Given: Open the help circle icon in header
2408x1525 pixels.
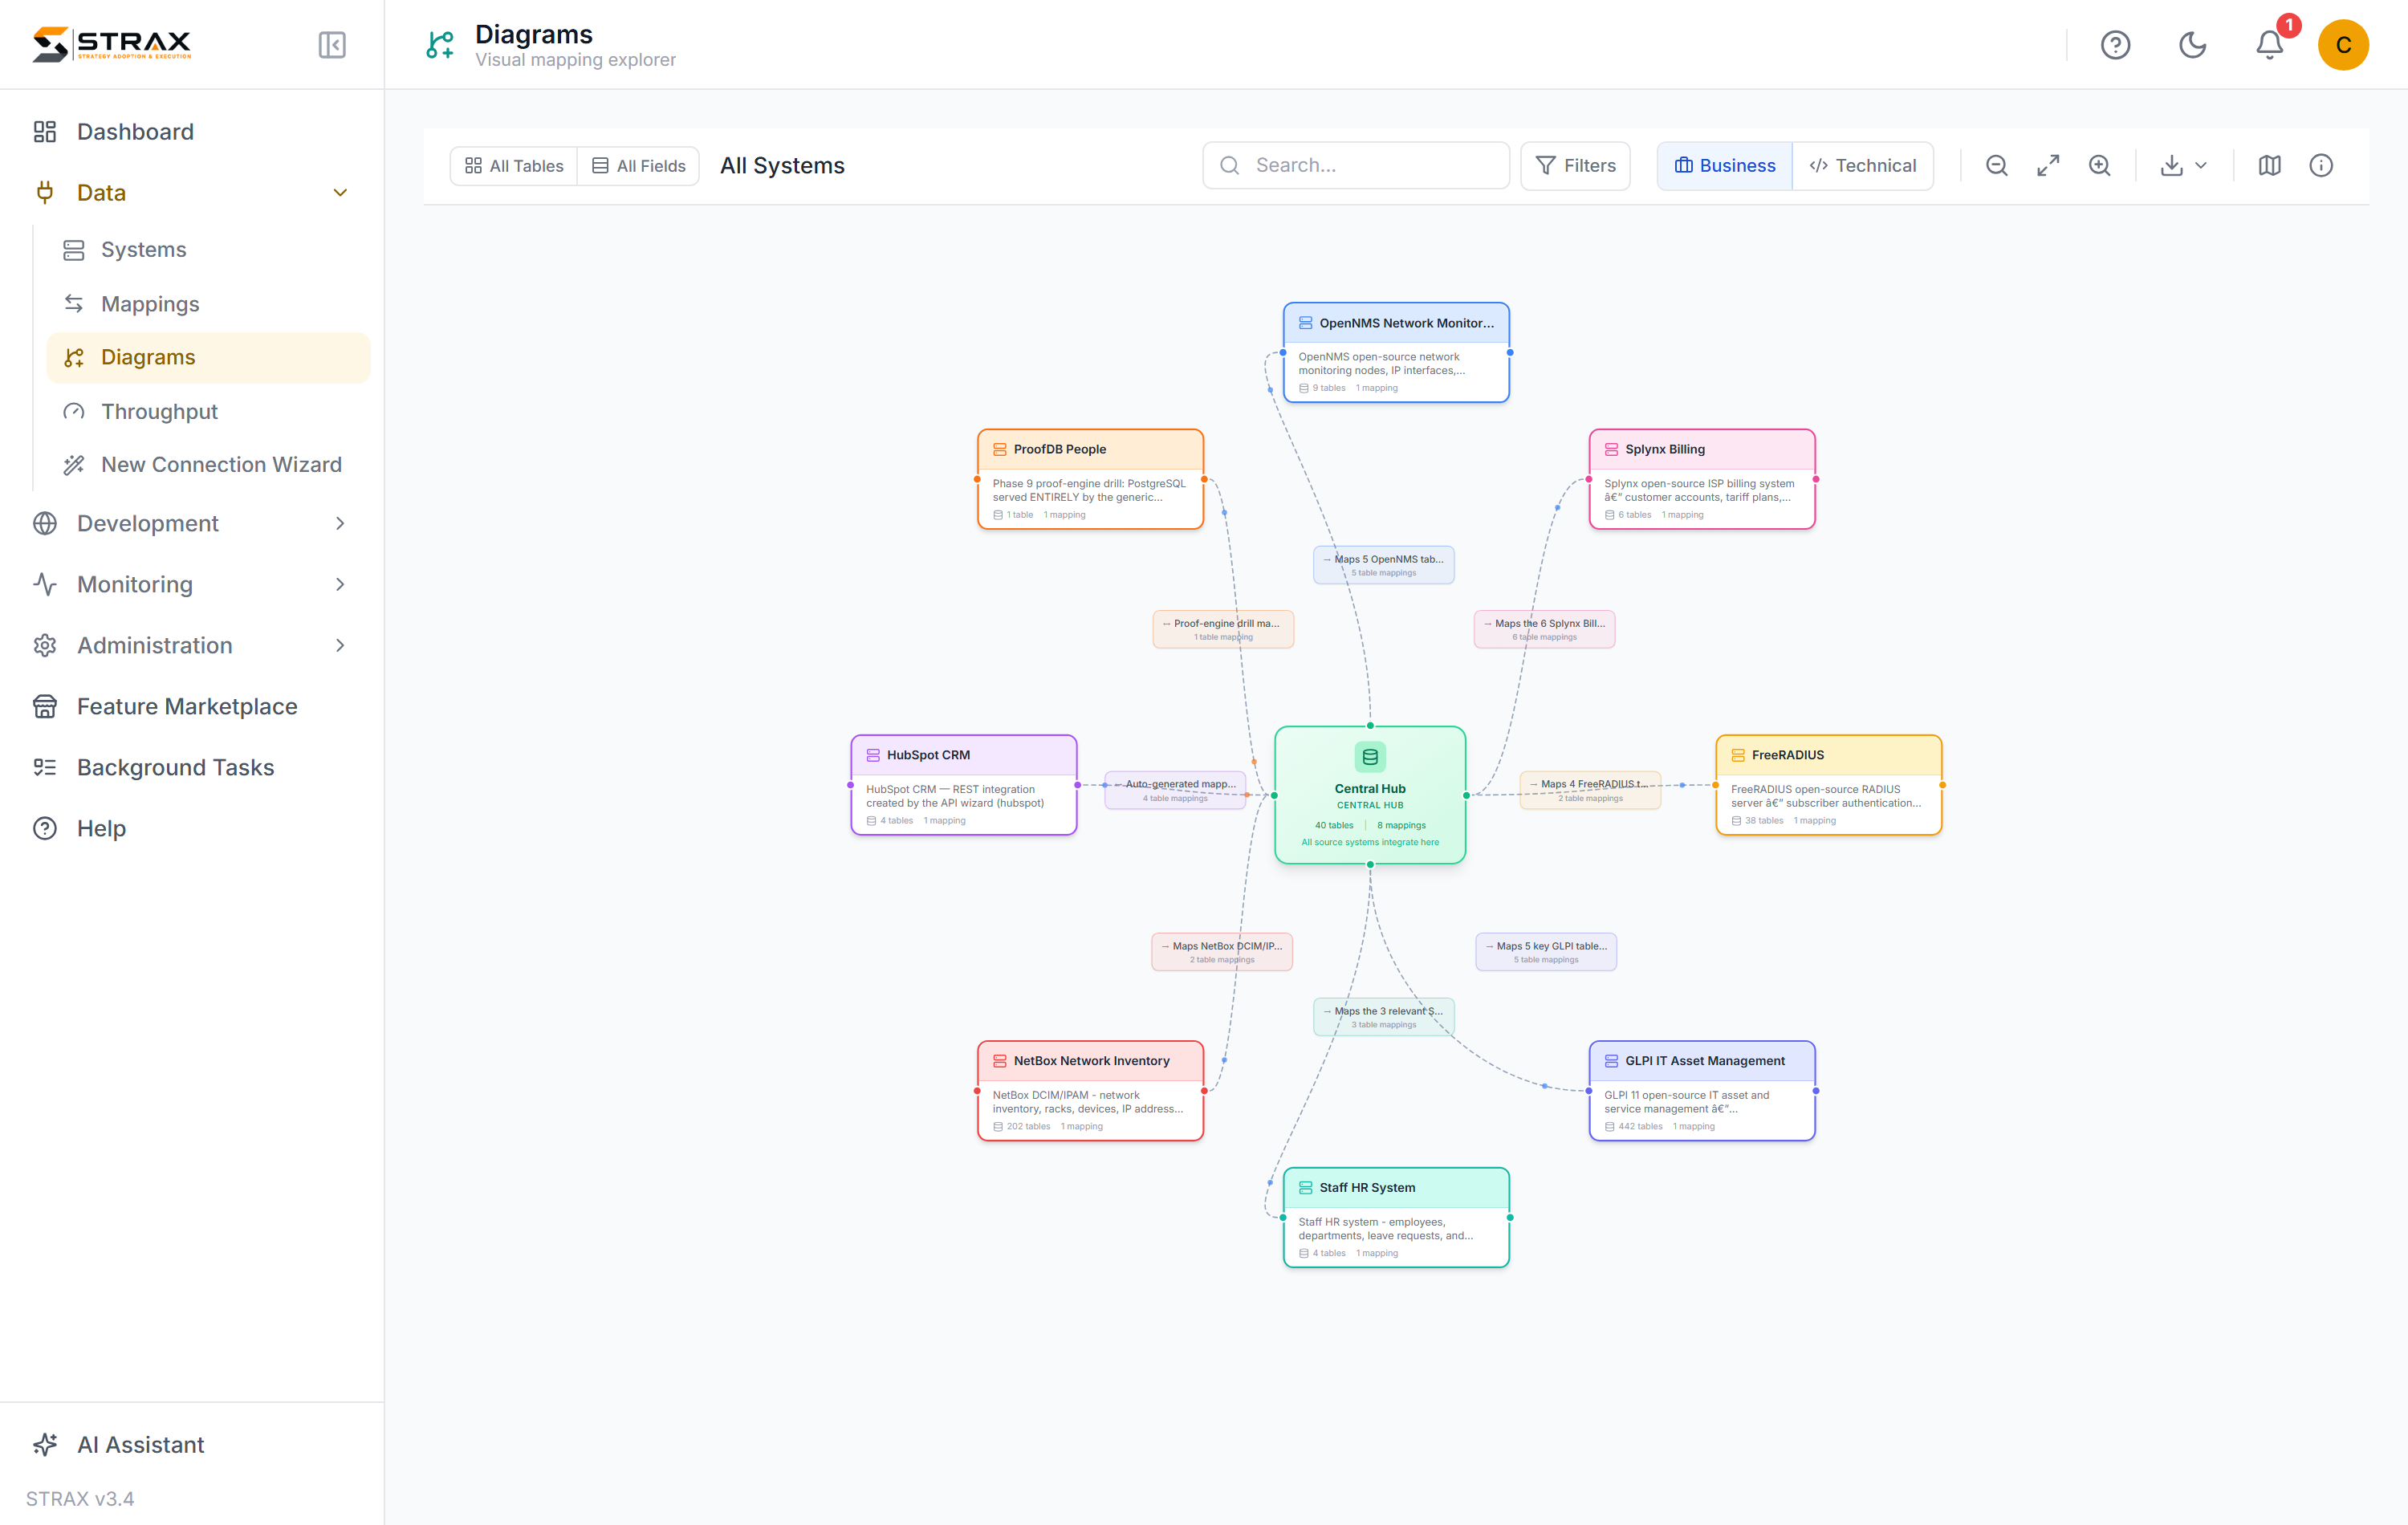Looking at the screenshot, I should point(2115,45).
